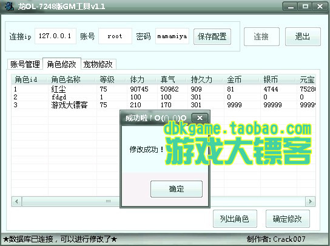Screen dimensions: 330x246
Task: Click the right scroll arrow
Action: 310,201
